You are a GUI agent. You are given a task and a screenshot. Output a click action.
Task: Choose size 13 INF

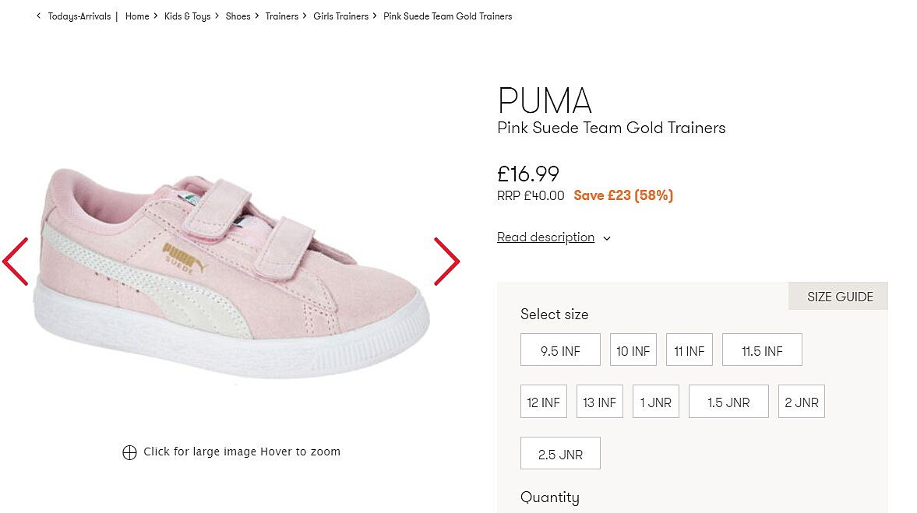click(x=599, y=402)
